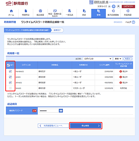Click the 利用者区分 column header
This screenshot has width=139, height=141.
[83, 65]
